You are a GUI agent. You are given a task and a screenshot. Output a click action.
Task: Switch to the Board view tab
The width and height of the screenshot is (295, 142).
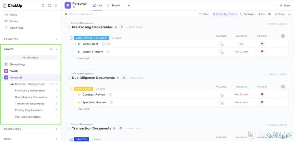114,5
